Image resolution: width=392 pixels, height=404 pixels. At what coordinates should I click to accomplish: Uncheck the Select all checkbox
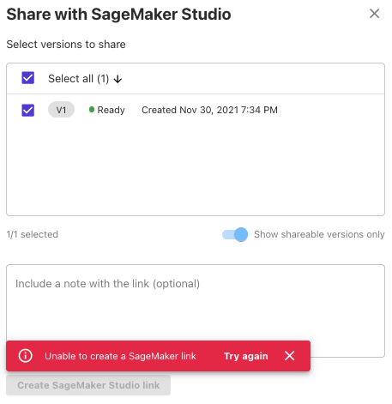click(x=28, y=78)
